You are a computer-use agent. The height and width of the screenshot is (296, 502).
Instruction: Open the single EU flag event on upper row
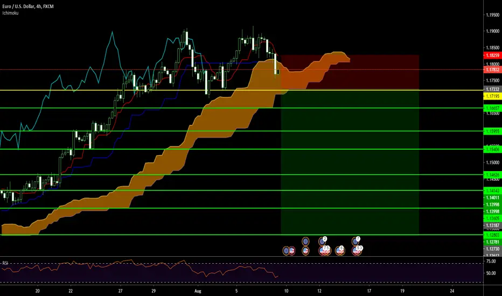click(305, 241)
